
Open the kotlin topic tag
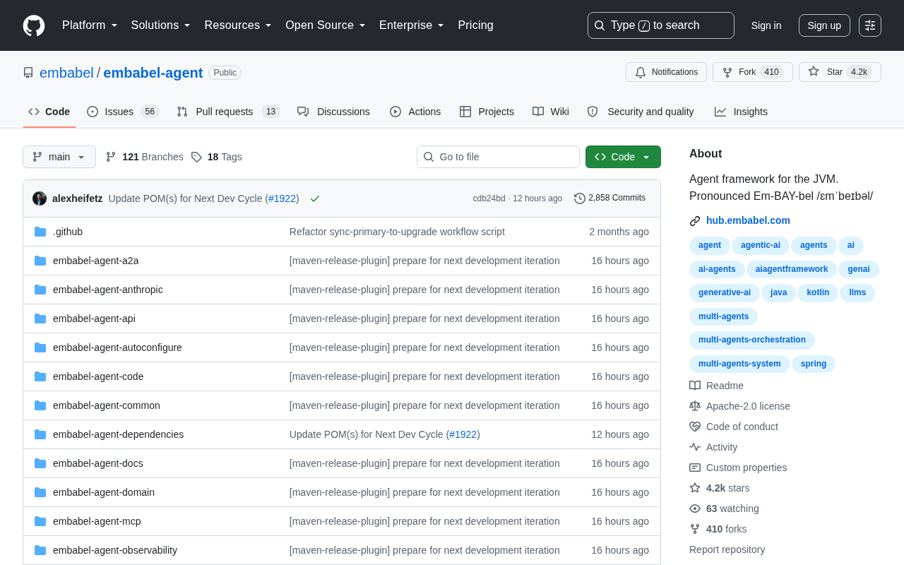pyautogui.click(x=818, y=292)
